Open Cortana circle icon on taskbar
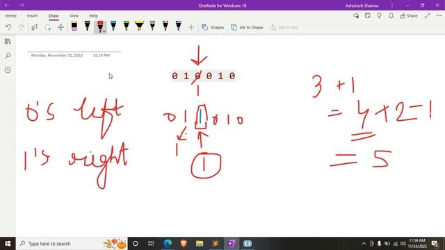 (x=136, y=244)
